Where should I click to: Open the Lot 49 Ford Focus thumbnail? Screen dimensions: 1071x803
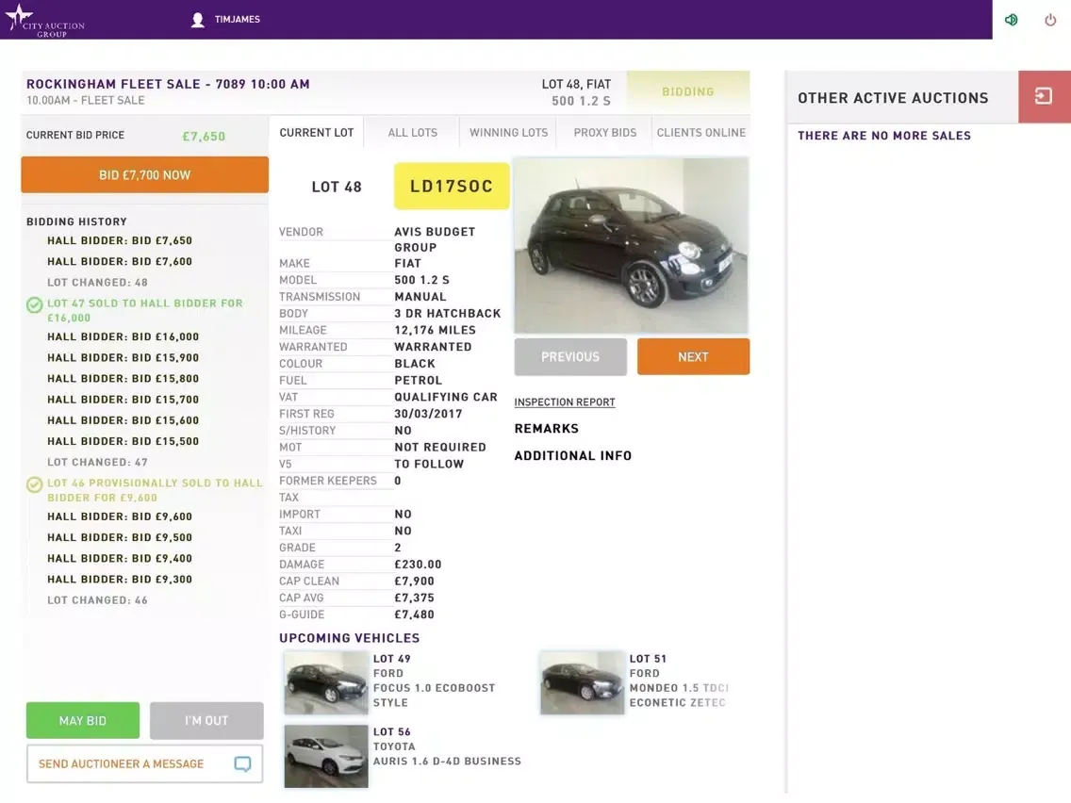326,682
